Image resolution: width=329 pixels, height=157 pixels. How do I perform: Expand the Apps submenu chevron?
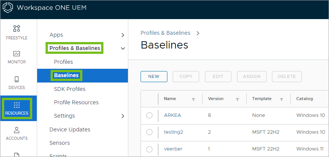pyautogui.click(x=123, y=35)
